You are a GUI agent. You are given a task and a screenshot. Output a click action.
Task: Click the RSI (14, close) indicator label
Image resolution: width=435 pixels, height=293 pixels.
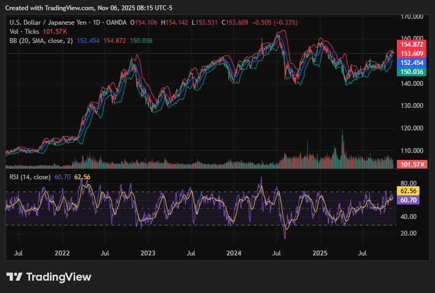[x=31, y=177]
